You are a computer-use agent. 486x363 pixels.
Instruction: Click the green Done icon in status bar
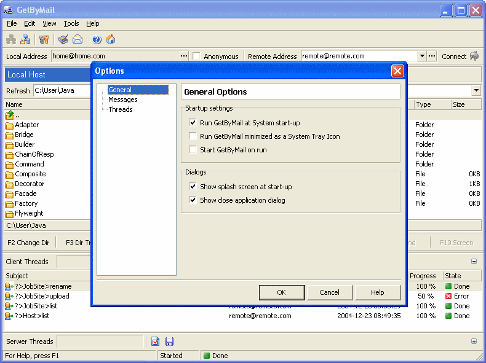pos(207,356)
